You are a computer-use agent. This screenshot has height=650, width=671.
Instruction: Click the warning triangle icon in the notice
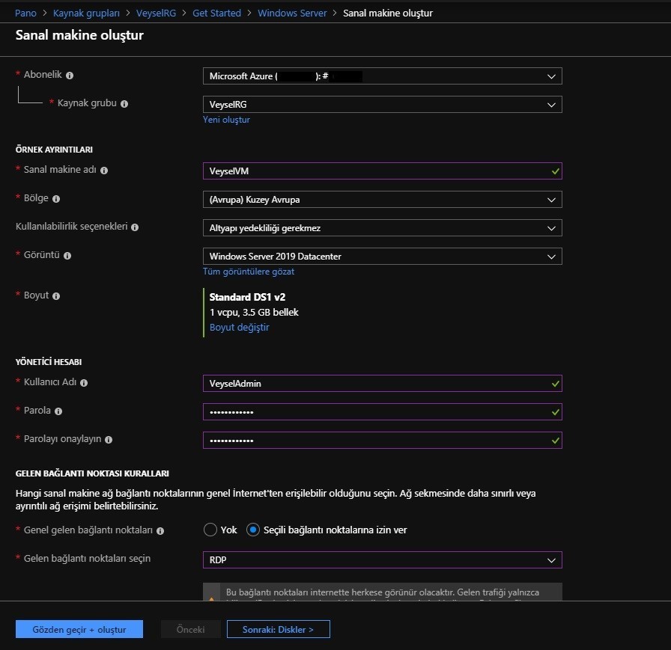[211, 598]
